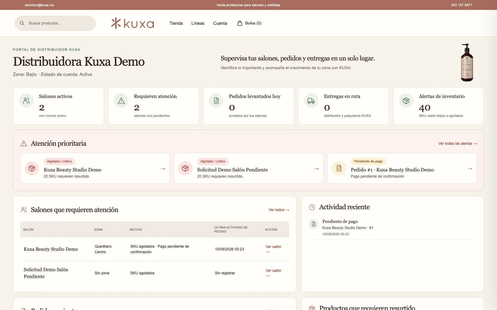Viewport: 497px width, 310px height.
Task: Click arrow on Kuxa Beauty Studio Demo alert card
Action: 163,169
